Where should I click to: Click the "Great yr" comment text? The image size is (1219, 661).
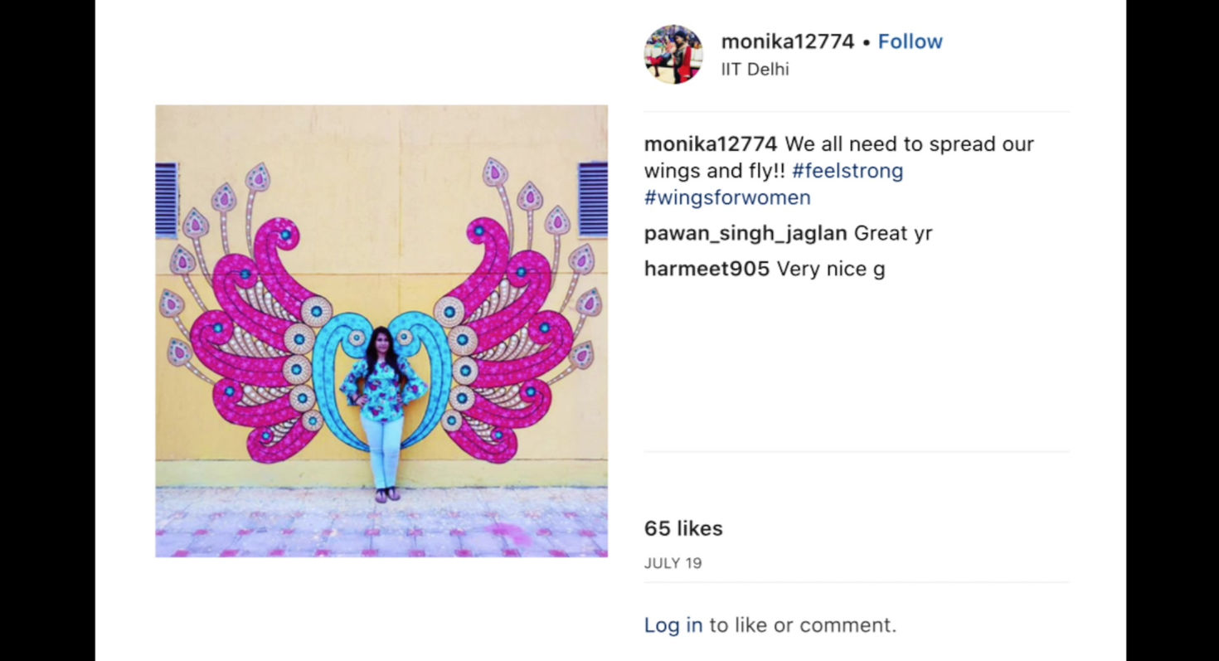point(893,234)
